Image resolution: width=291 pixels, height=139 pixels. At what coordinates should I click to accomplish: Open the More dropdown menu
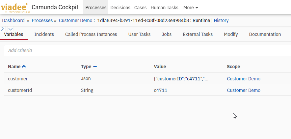click(x=191, y=8)
